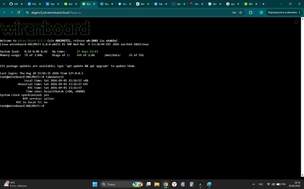Open the battery 74% indicator
The image size is (304, 189).
(x=281, y=184)
